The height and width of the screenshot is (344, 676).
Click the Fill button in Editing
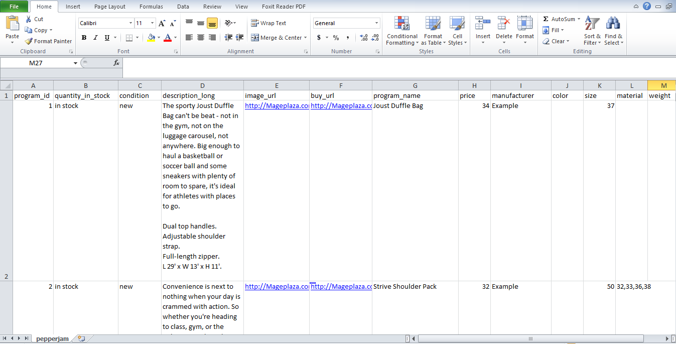pos(554,30)
